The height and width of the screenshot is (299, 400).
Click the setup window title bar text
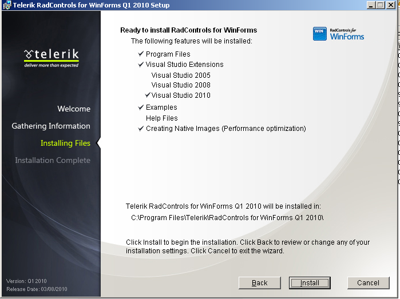(x=91, y=5)
